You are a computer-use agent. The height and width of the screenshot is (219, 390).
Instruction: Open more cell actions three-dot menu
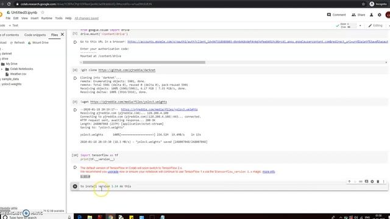pyautogui.click(x=383, y=181)
